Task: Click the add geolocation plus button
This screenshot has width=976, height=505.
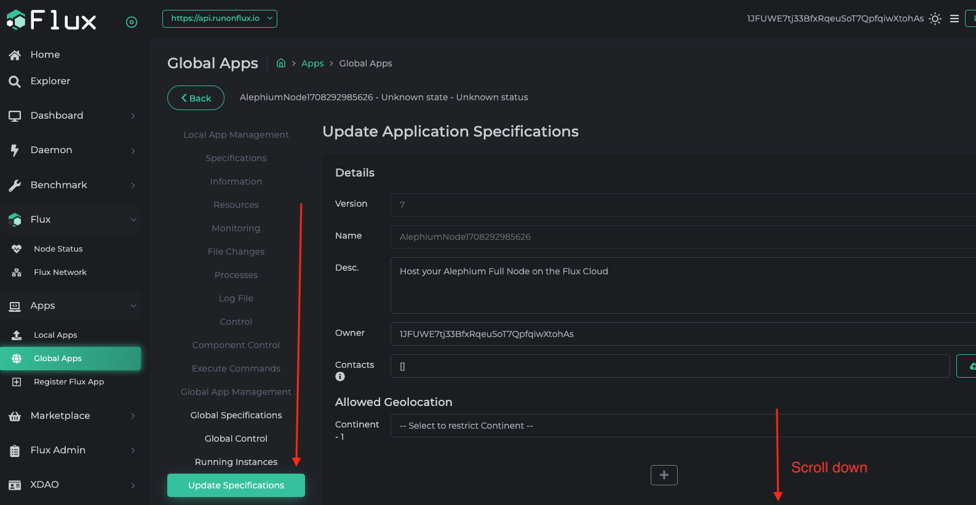Action: pyautogui.click(x=664, y=475)
